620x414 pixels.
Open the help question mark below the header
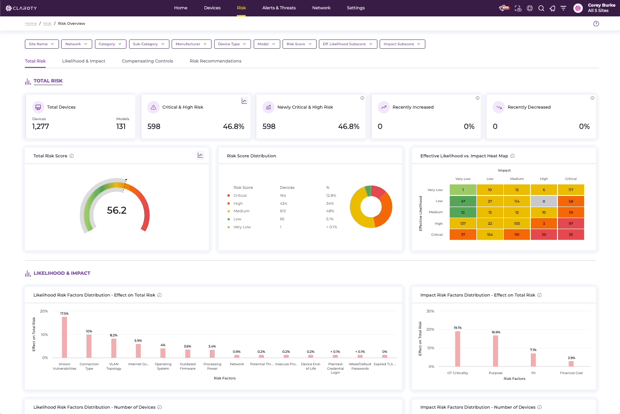pyautogui.click(x=596, y=23)
